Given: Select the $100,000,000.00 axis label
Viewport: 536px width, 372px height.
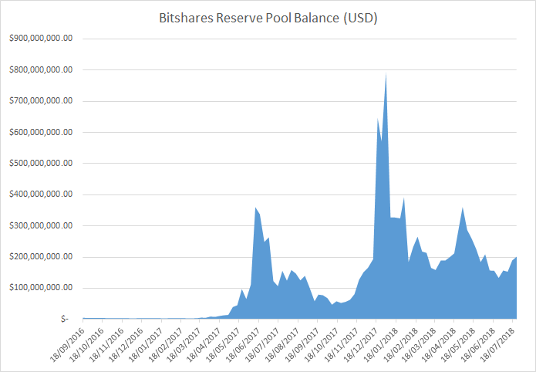Looking at the screenshot, I should 41,287.
